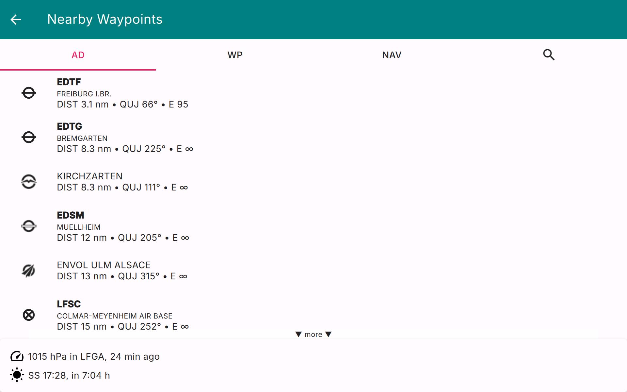Click the LFSC closed airfield icon
The image size is (627, 392).
29,315
